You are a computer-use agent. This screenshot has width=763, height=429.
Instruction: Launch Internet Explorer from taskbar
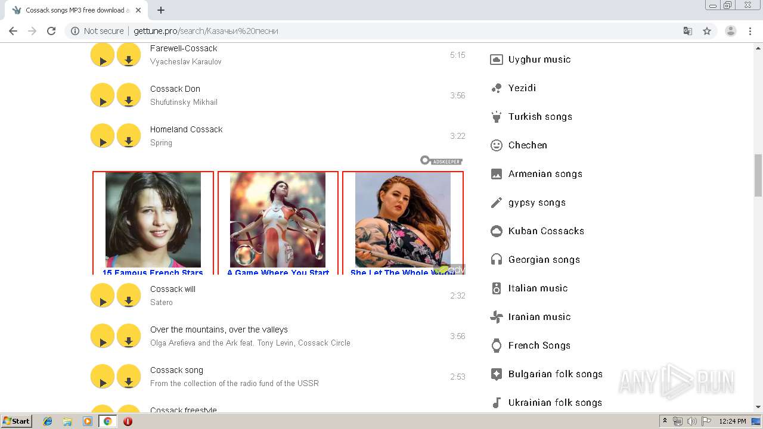[x=48, y=421]
